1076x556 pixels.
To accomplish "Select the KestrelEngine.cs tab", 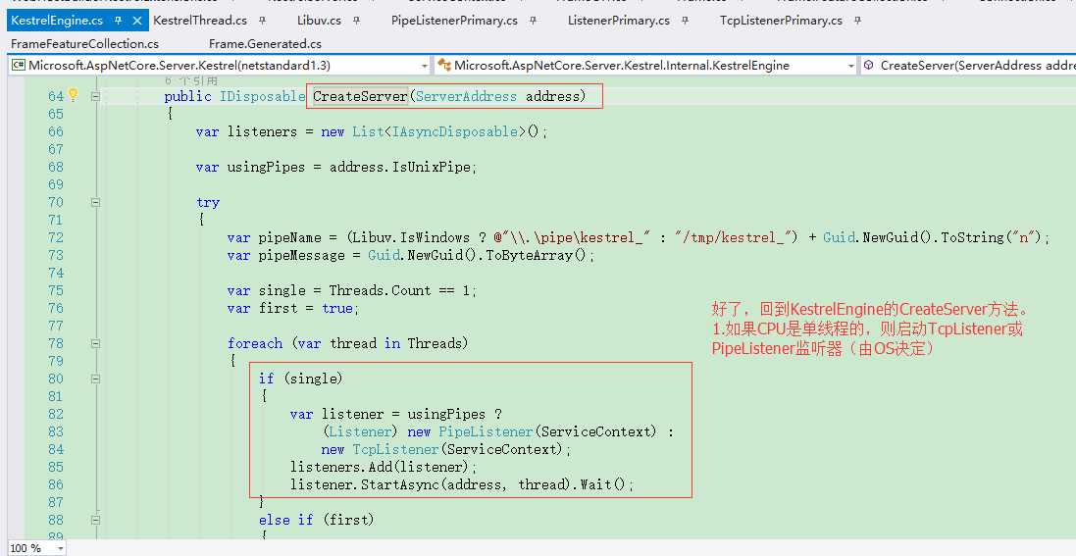I will coord(57,21).
